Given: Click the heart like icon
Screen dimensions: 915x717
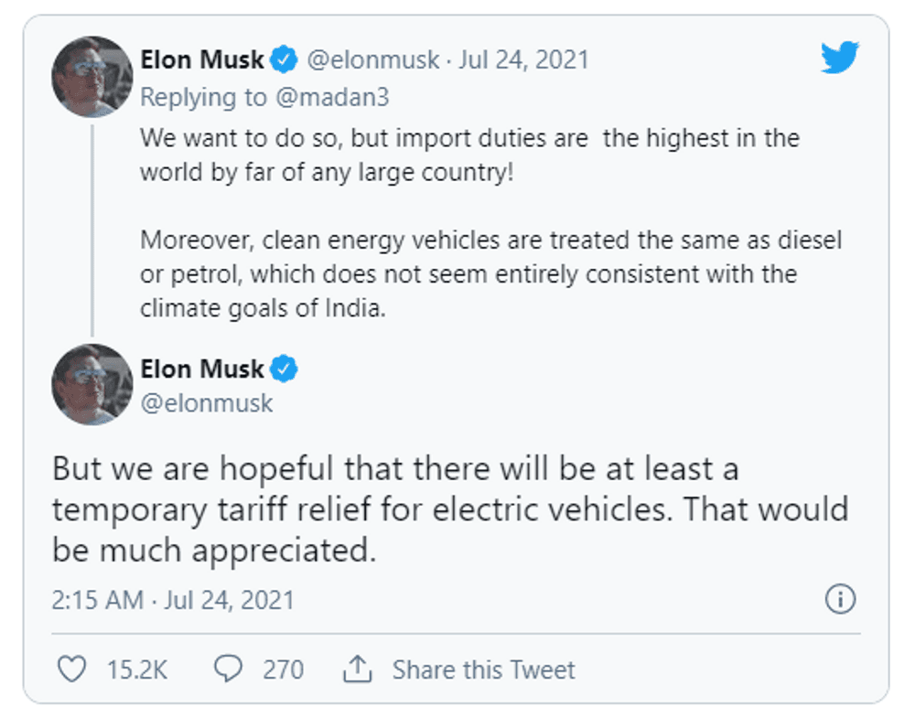Looking at the screenshot, I should tap(71, 669).
